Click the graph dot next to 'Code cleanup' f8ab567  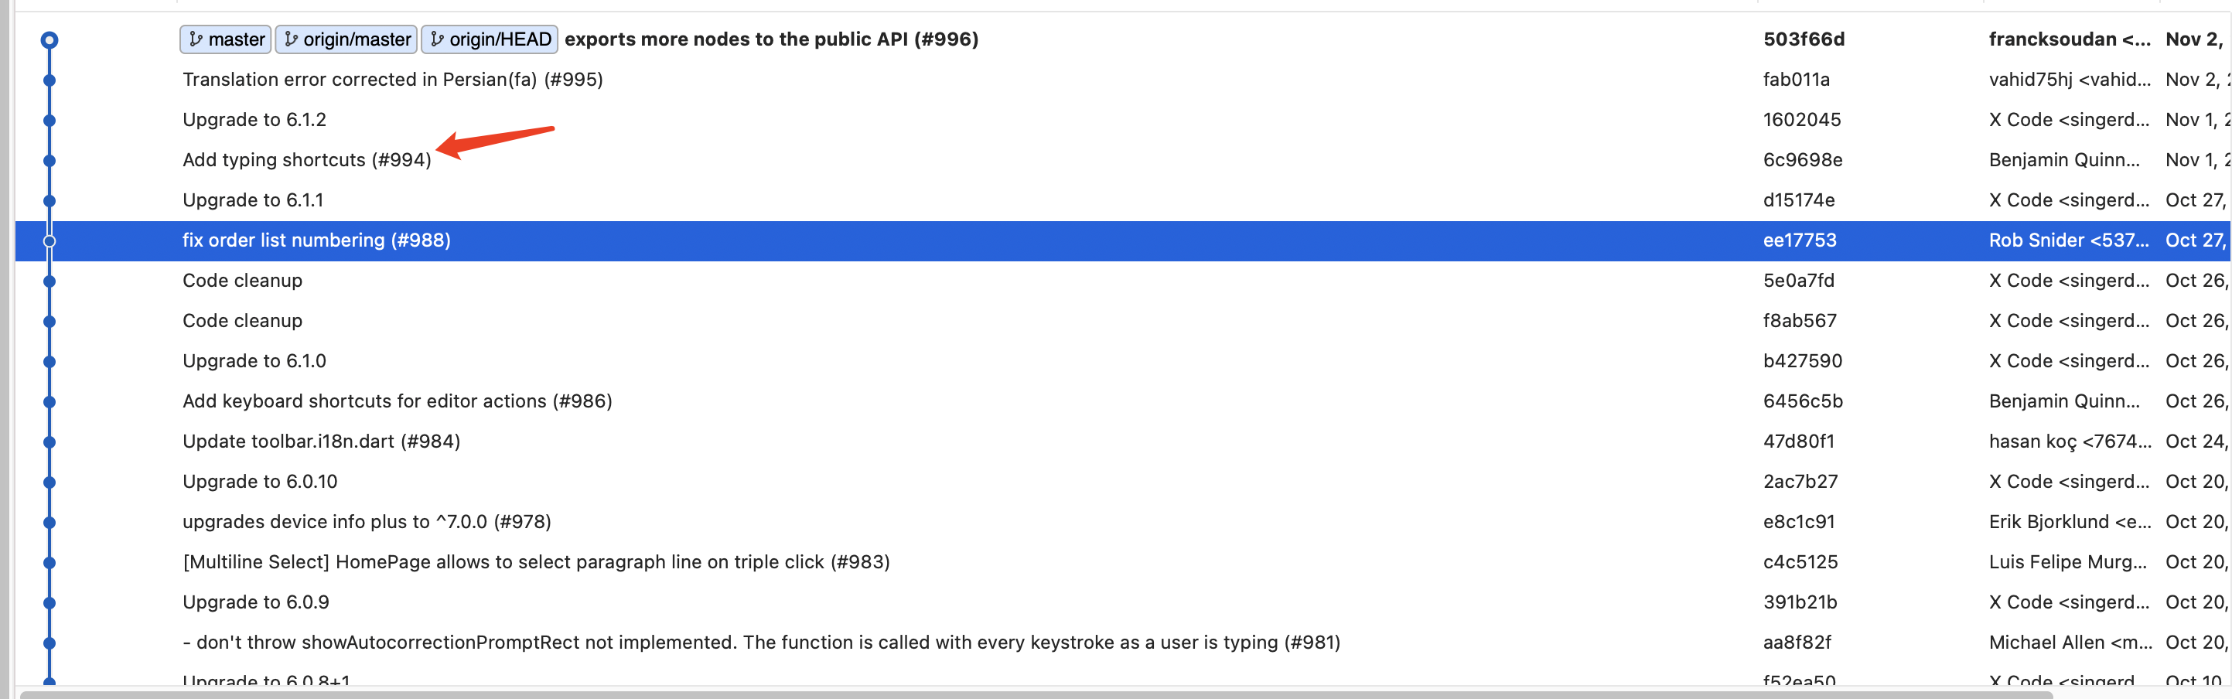[49, 320]
